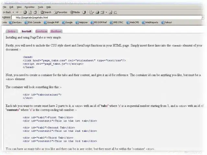Switch to the Custom page tab
Screen dimensions: 207x155
[x=41, y=31]
